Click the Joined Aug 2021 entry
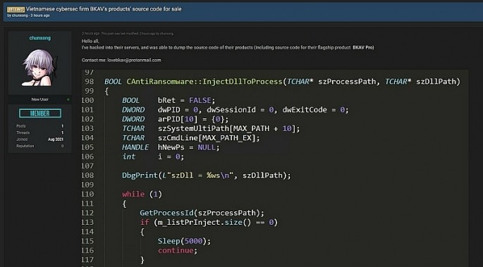483x267 pixels. pos(40,139)
